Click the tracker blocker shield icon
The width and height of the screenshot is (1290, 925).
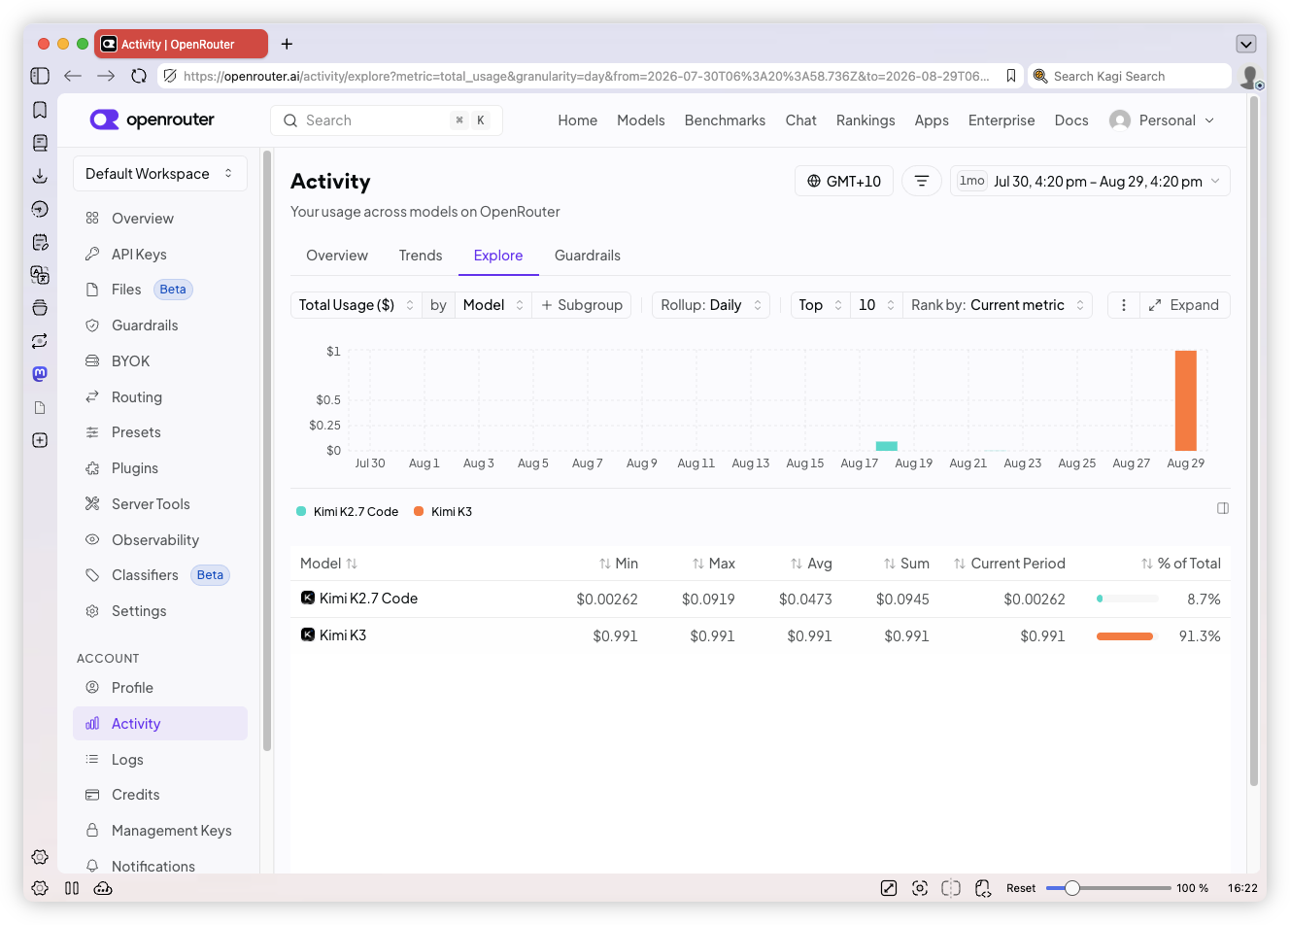pos(169,76)
